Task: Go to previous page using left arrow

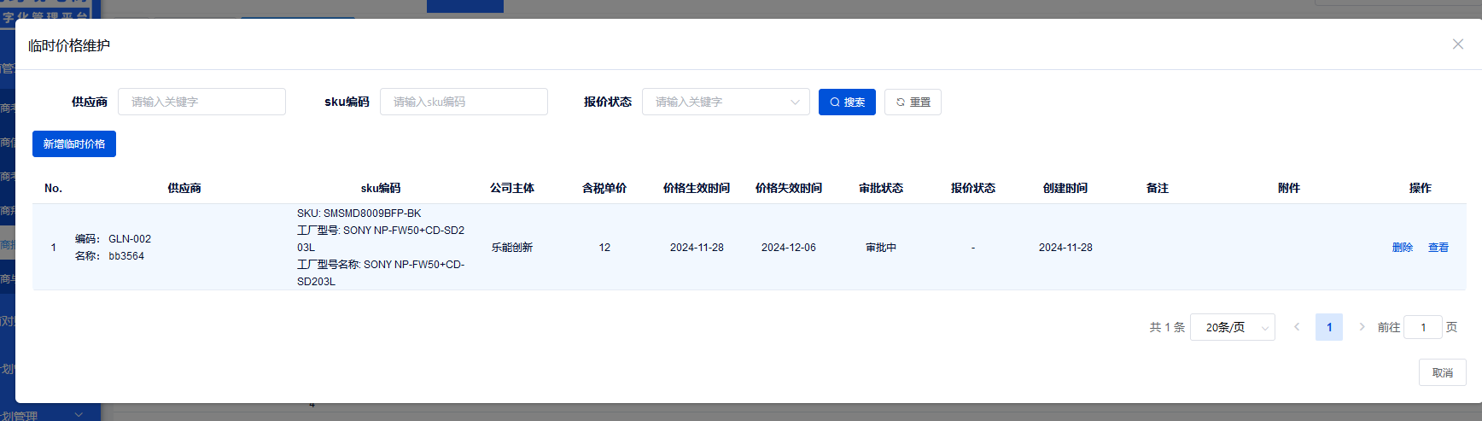Action: [x=1297, y=327]
